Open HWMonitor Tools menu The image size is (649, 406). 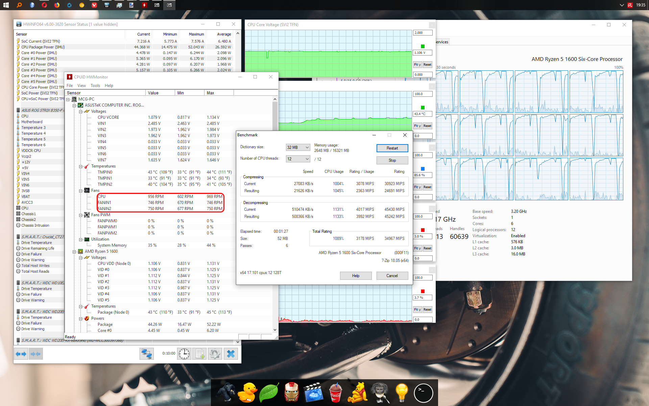[x=95, y=86]
